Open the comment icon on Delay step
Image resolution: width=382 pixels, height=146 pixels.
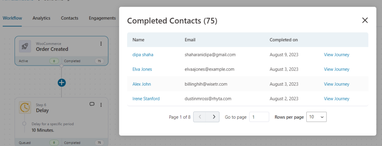point(92,104)
